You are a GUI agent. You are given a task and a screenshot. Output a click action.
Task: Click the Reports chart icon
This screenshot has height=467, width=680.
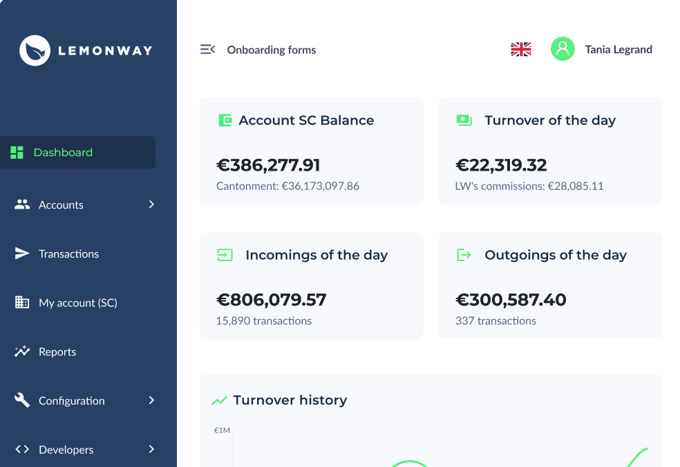(21, 351)
